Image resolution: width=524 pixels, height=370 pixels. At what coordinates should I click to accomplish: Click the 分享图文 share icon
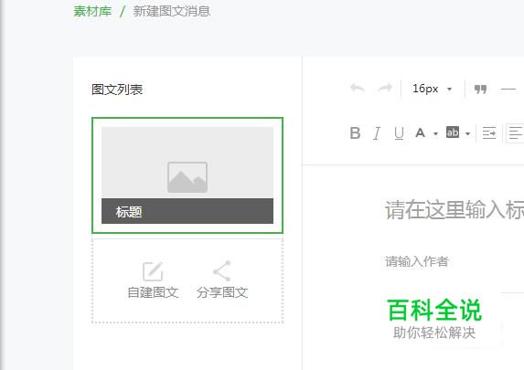click(222, 270)
